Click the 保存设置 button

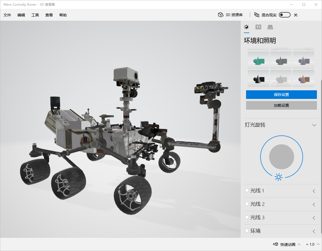tap(281, 95)
